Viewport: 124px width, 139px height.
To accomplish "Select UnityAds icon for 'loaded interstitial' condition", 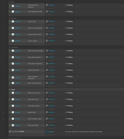I will click(13, 70).
